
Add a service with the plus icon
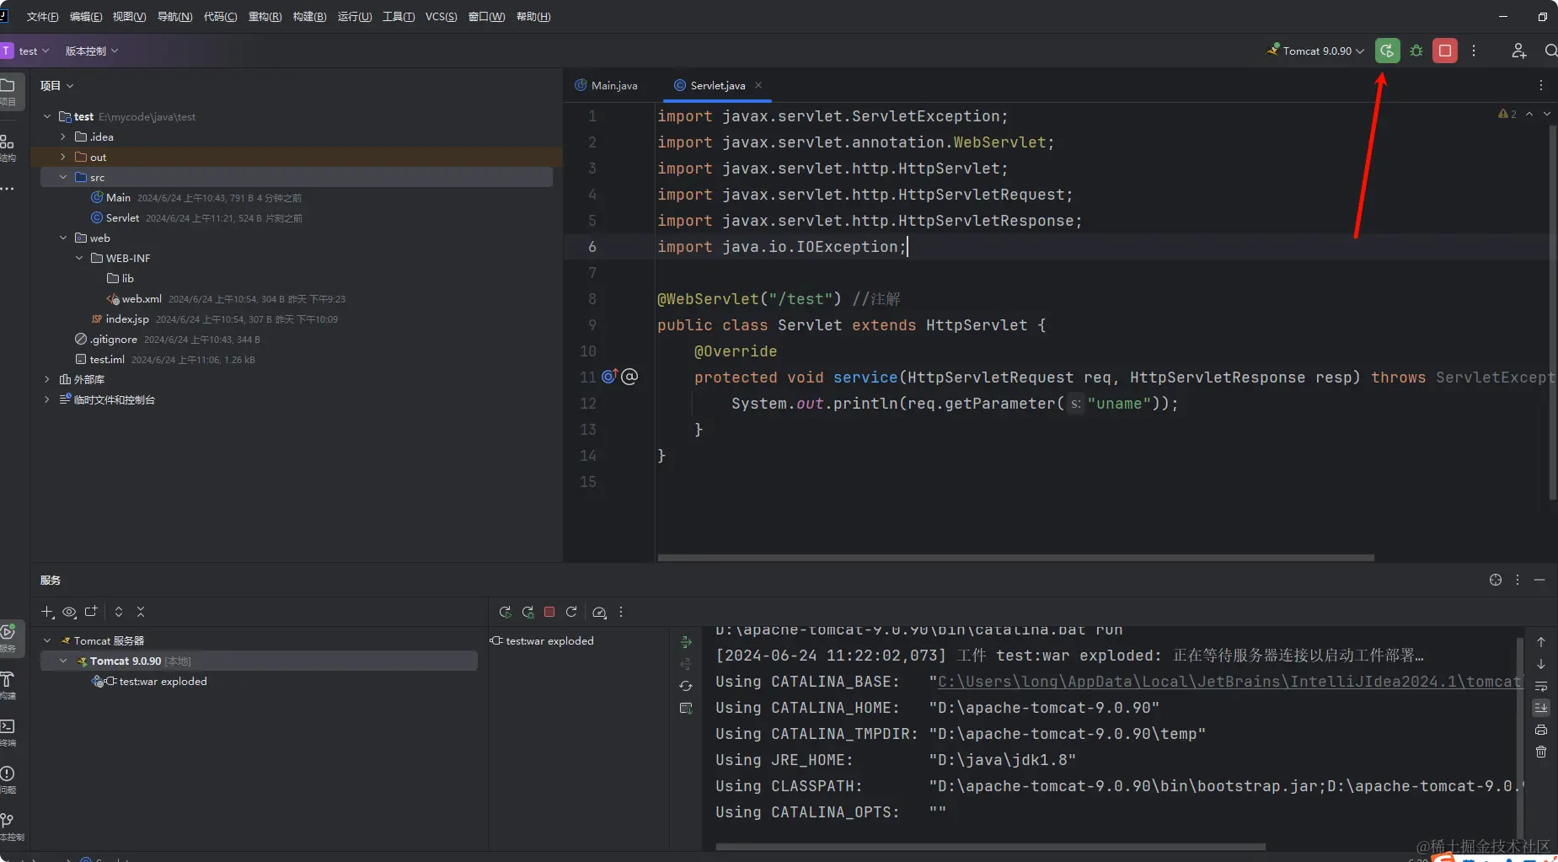pos(47,612)
